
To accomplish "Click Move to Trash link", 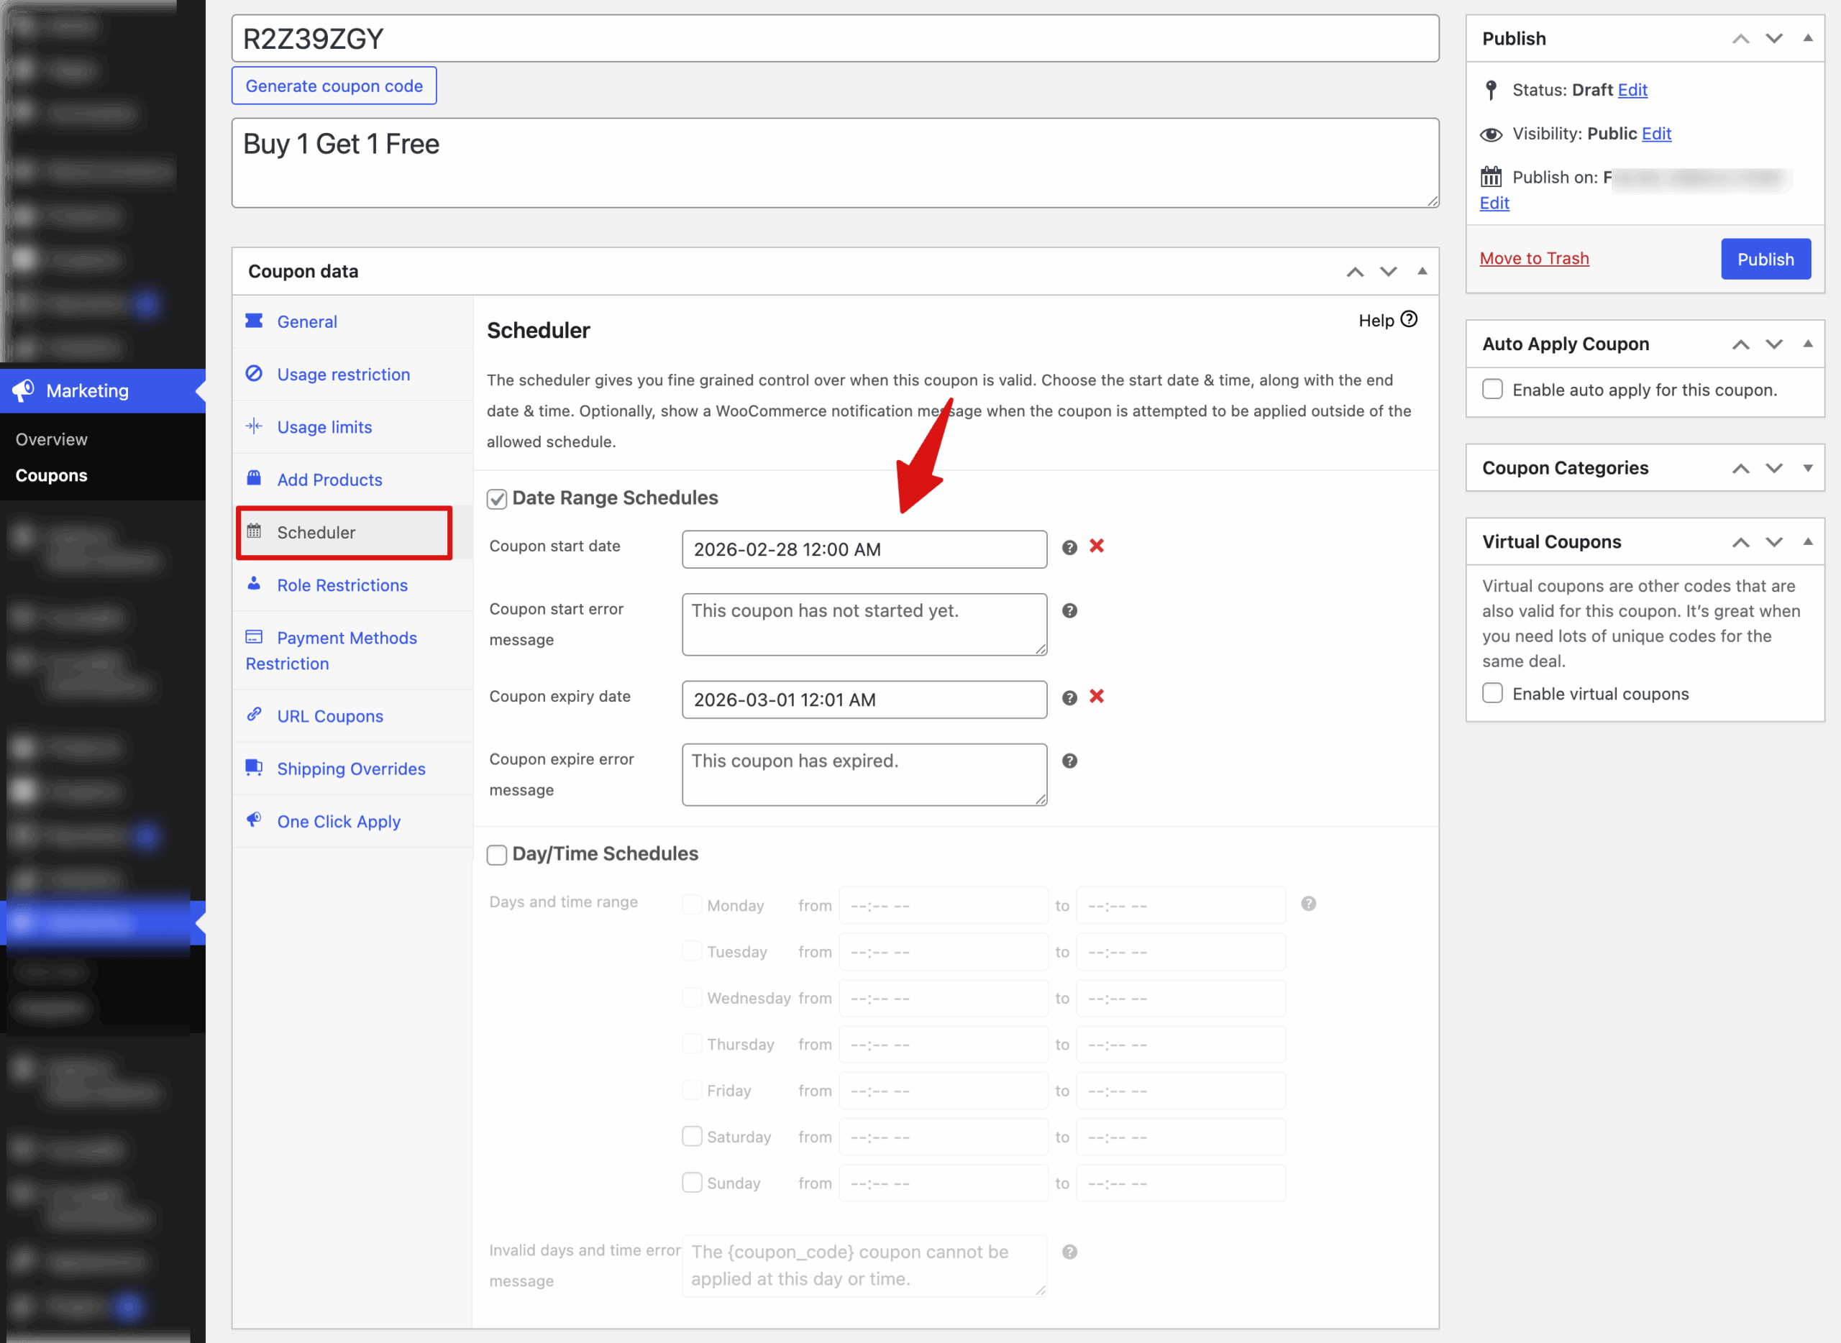I will coord(1534,259).
